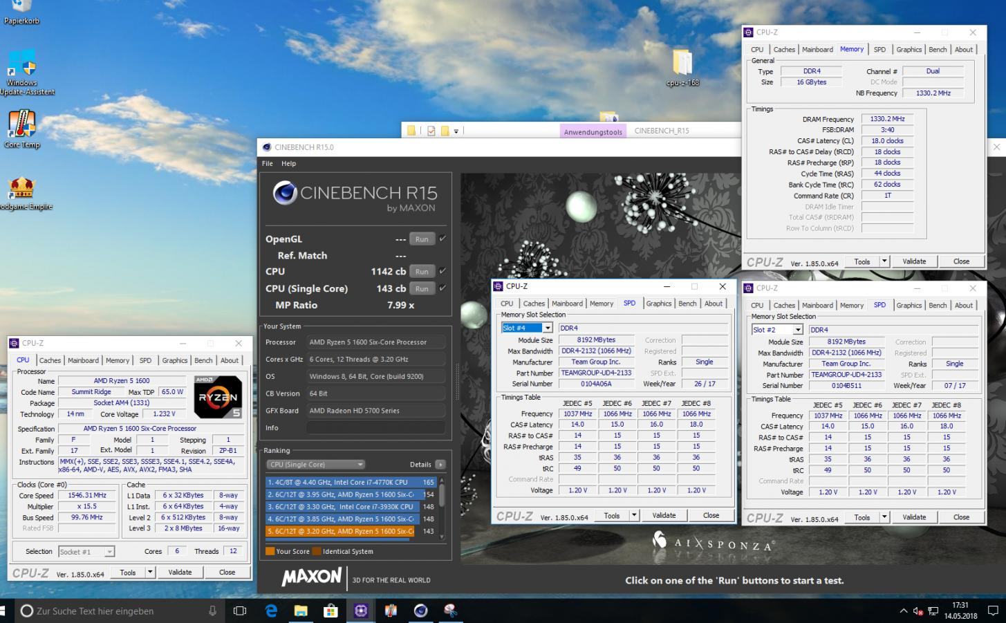Screen dimensions: 1006x623
Task: Click the Cinebench logo sphere icon
Action: [285, 194]
